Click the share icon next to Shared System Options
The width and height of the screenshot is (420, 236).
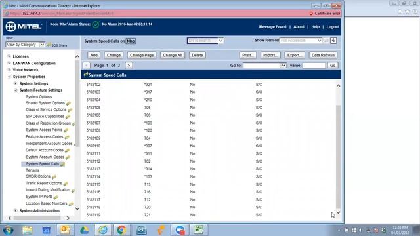tap(68, 104)
